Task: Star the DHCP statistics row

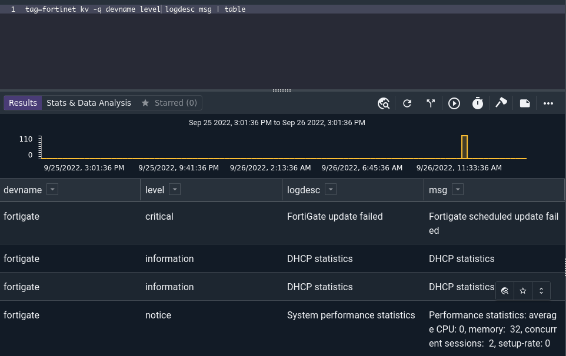Action: point(522,291)
